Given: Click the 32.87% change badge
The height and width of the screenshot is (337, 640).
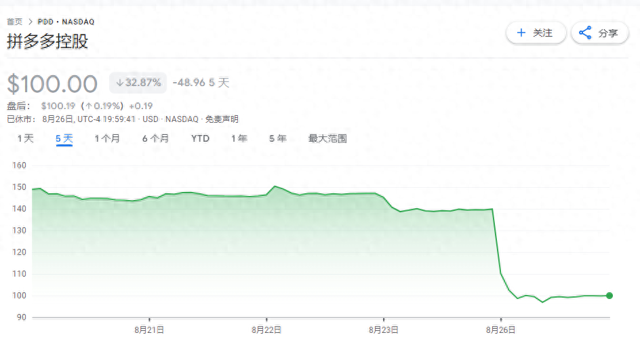Looking at the screenshot, I should click(138, 83).
